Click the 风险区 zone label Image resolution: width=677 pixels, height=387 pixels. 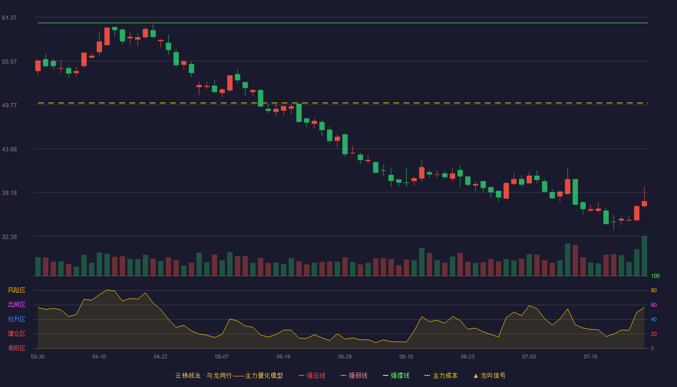point(16,290)
